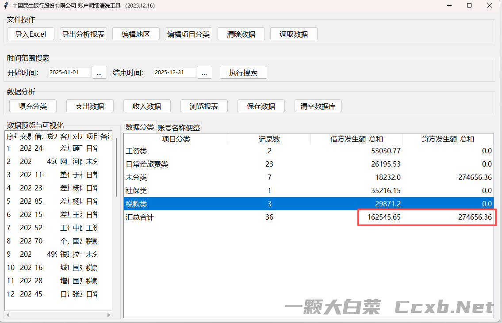Select the 工资类 row
Image resolution: width=502 pixels, height=323 pixels.
[x=265, y=151]
